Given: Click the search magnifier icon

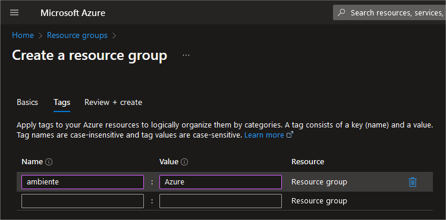Looking at the screenshot, I should (x=341, y=12).
